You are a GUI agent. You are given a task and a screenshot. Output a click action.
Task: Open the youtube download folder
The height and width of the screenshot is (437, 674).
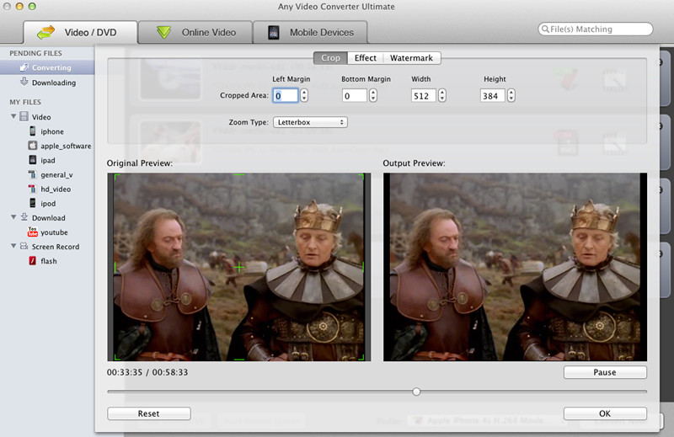[x=53, y=232]
